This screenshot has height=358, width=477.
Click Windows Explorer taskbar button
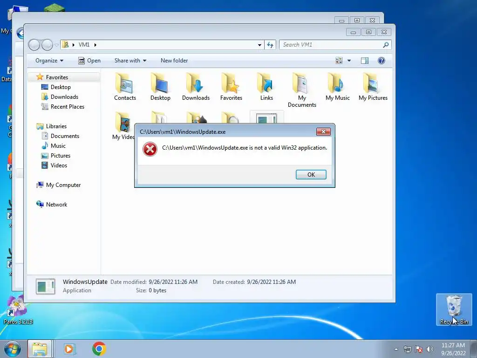tap(40, 349)
